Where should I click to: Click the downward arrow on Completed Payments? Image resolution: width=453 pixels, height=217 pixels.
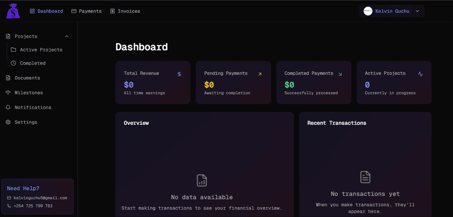tap(340, 74)
